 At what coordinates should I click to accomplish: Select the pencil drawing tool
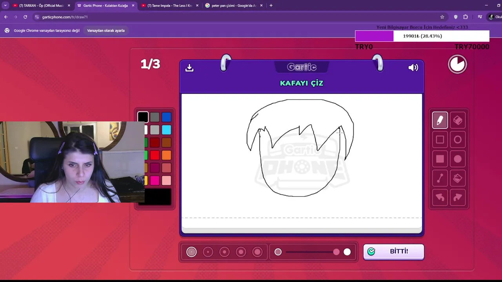pyautogui.click(x=440, y=120)
